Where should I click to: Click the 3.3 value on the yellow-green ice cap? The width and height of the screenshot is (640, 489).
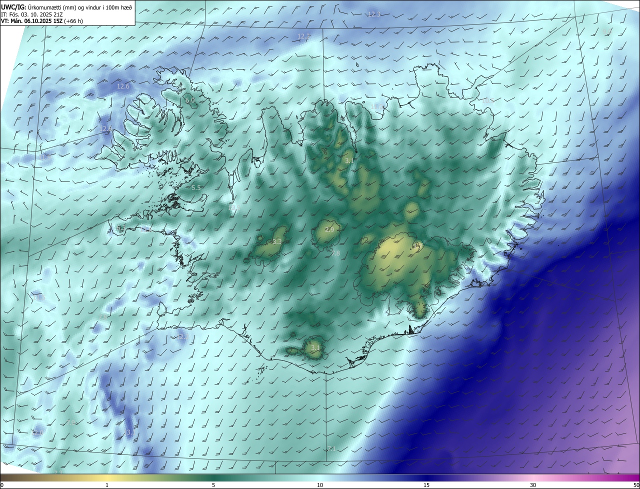tap(277, 242)
